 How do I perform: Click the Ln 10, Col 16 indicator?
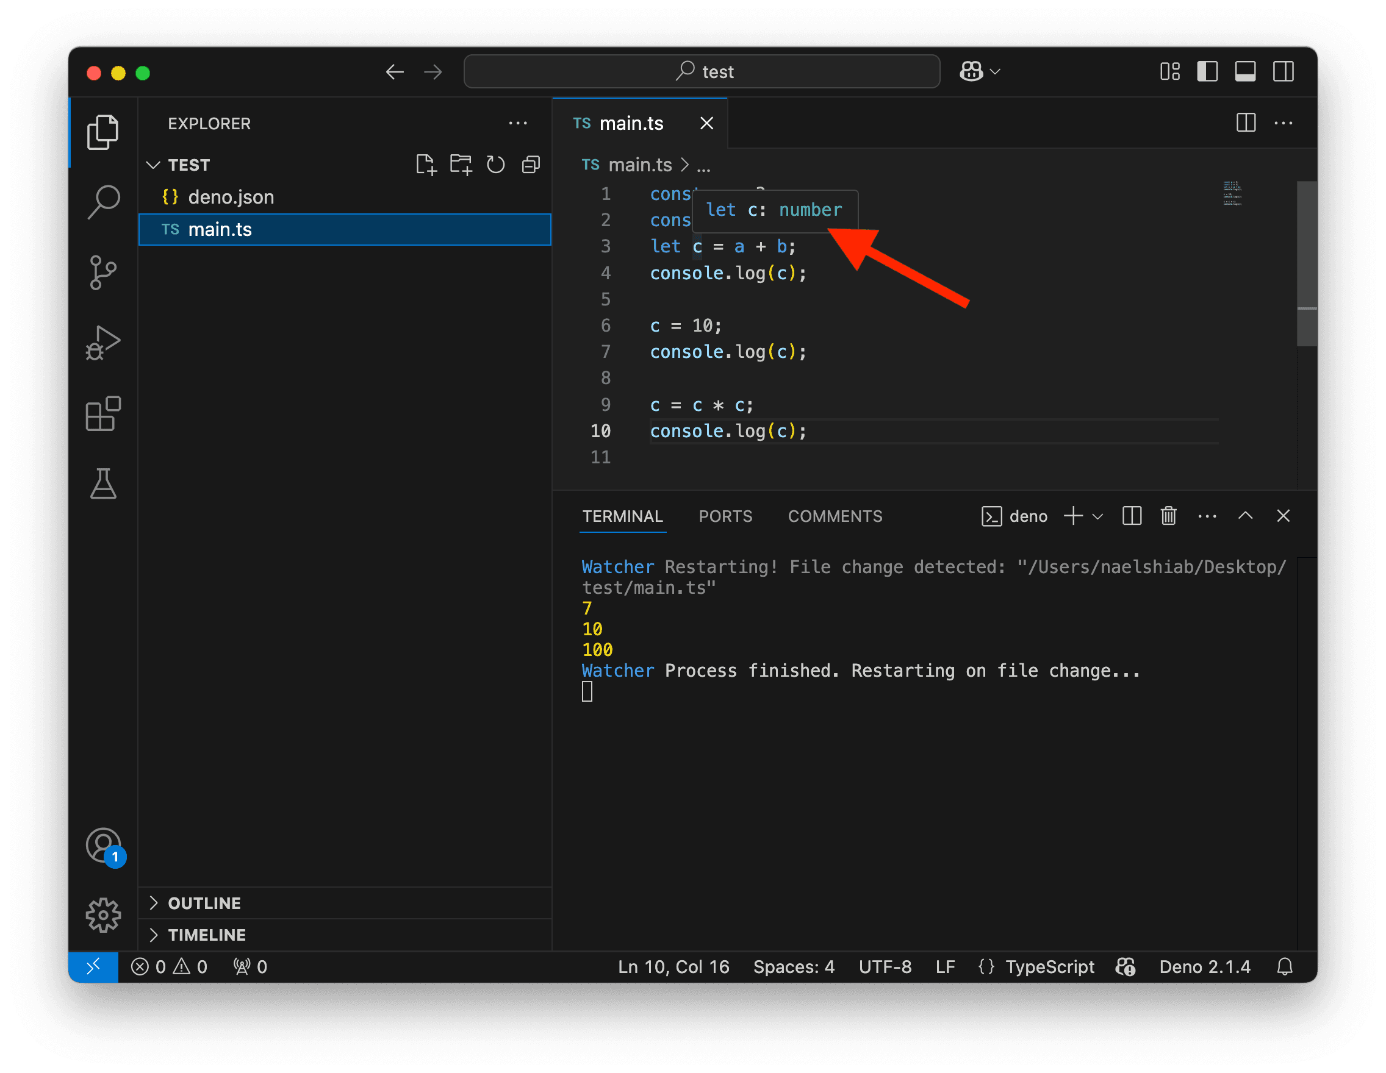[x=673, y=966]
